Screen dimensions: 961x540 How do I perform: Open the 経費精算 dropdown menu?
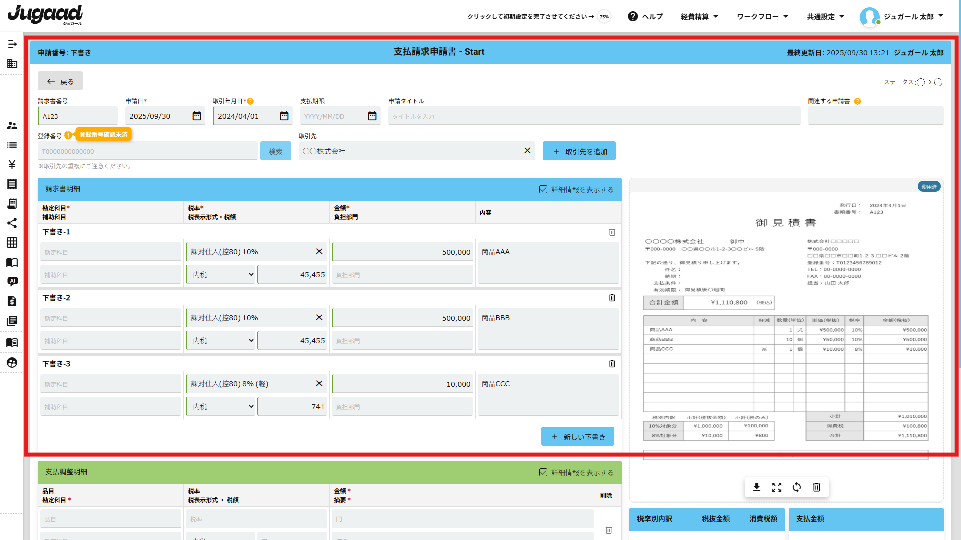699,17
